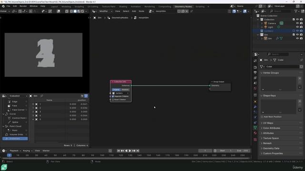Collapse the Point Cloud group in spreadsheet tree
This screenshot has width=305, height=171.
3,126
